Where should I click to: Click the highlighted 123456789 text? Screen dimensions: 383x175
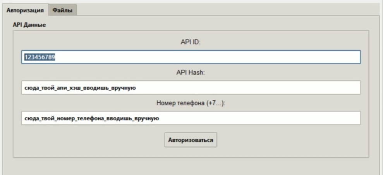pos(41,57)
